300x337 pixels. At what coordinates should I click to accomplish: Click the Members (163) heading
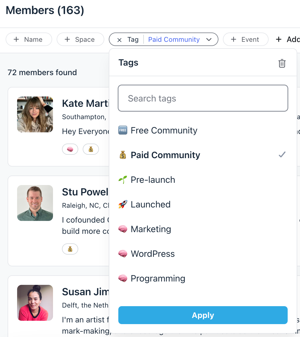tap(45, 11)
